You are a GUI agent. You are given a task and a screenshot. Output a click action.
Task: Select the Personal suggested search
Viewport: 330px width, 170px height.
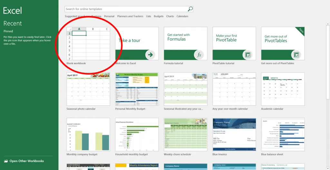[109, 16]
